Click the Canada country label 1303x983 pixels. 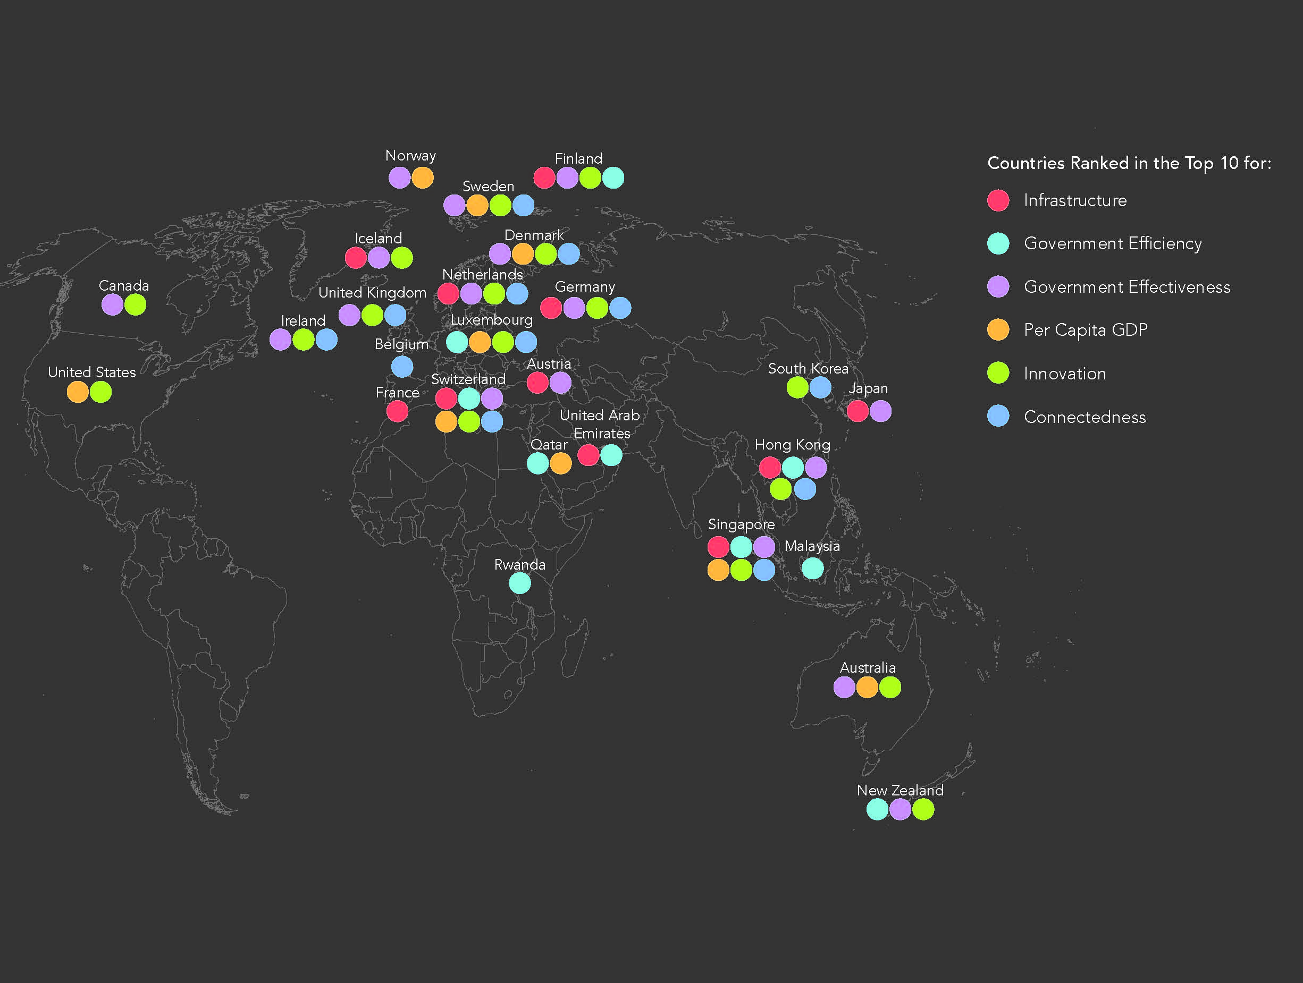pos(124,285)
